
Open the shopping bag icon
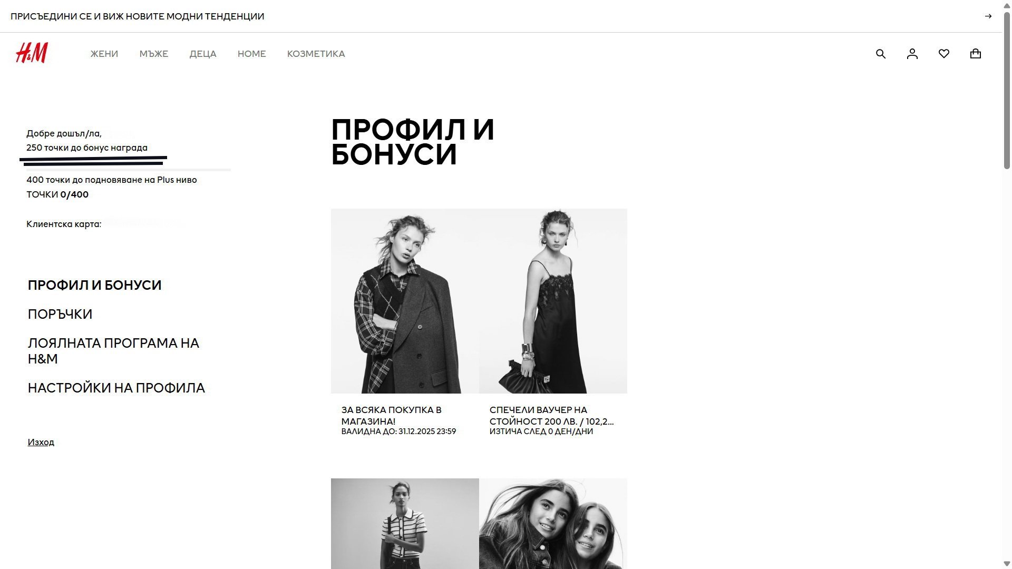(x=976, y=54)
